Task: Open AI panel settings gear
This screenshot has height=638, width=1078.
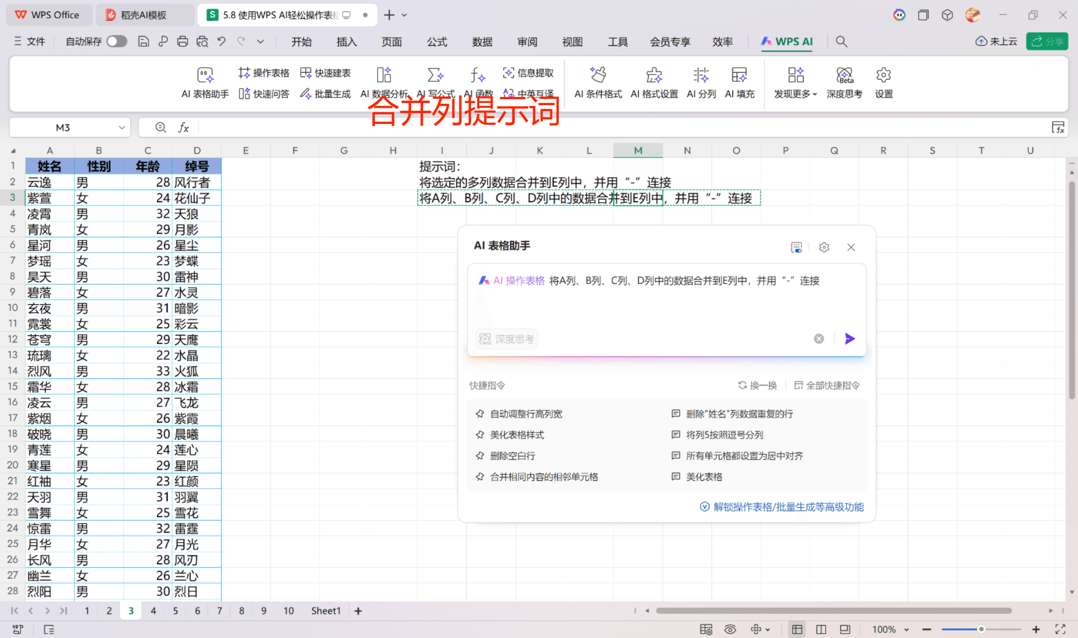Action: [823, 247]
